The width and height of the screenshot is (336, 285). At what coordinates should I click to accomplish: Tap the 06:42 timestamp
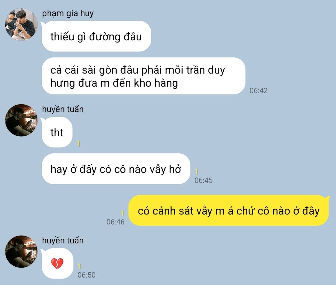click(259, 91)
